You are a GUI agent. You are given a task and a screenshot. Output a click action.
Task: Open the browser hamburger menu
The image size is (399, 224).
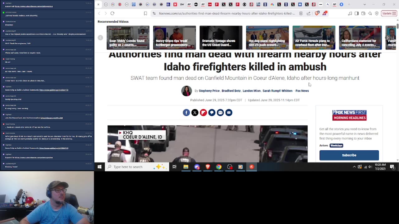394,13
